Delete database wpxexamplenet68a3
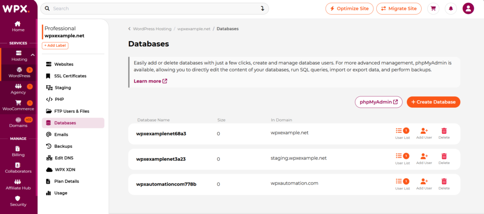 point(444,134)
